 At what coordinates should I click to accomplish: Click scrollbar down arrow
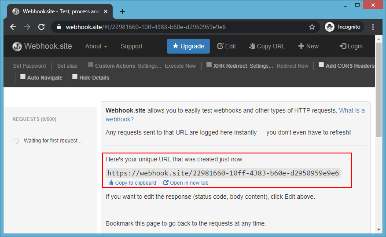[x=379, y=230]
